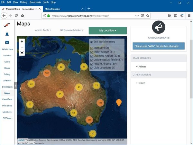Expand the collapsed sidebar arrow
The width and height of the screenshot is (193, 145).
click(x=15, y=86)
